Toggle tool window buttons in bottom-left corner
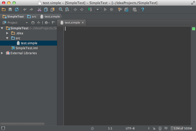The height and width of the screenshot is (131, 196). click(x=3, y=128)
